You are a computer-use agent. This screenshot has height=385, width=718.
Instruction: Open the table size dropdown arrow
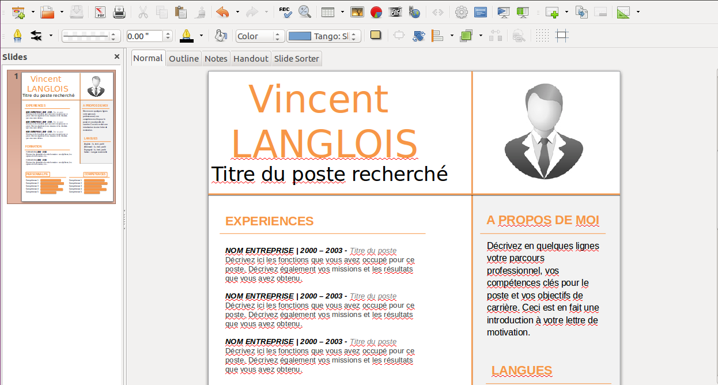pos(342,12)
